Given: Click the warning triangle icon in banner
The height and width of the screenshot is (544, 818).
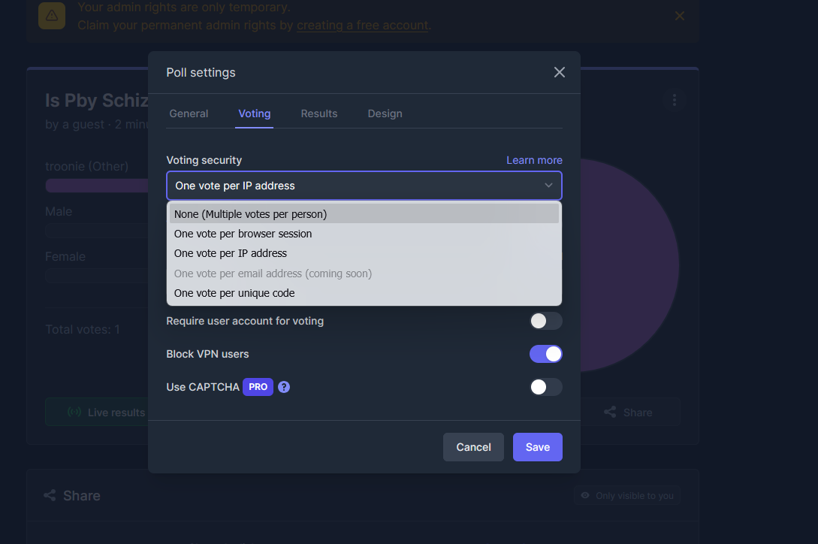Looking at the screenshot, I should (52, 16).
